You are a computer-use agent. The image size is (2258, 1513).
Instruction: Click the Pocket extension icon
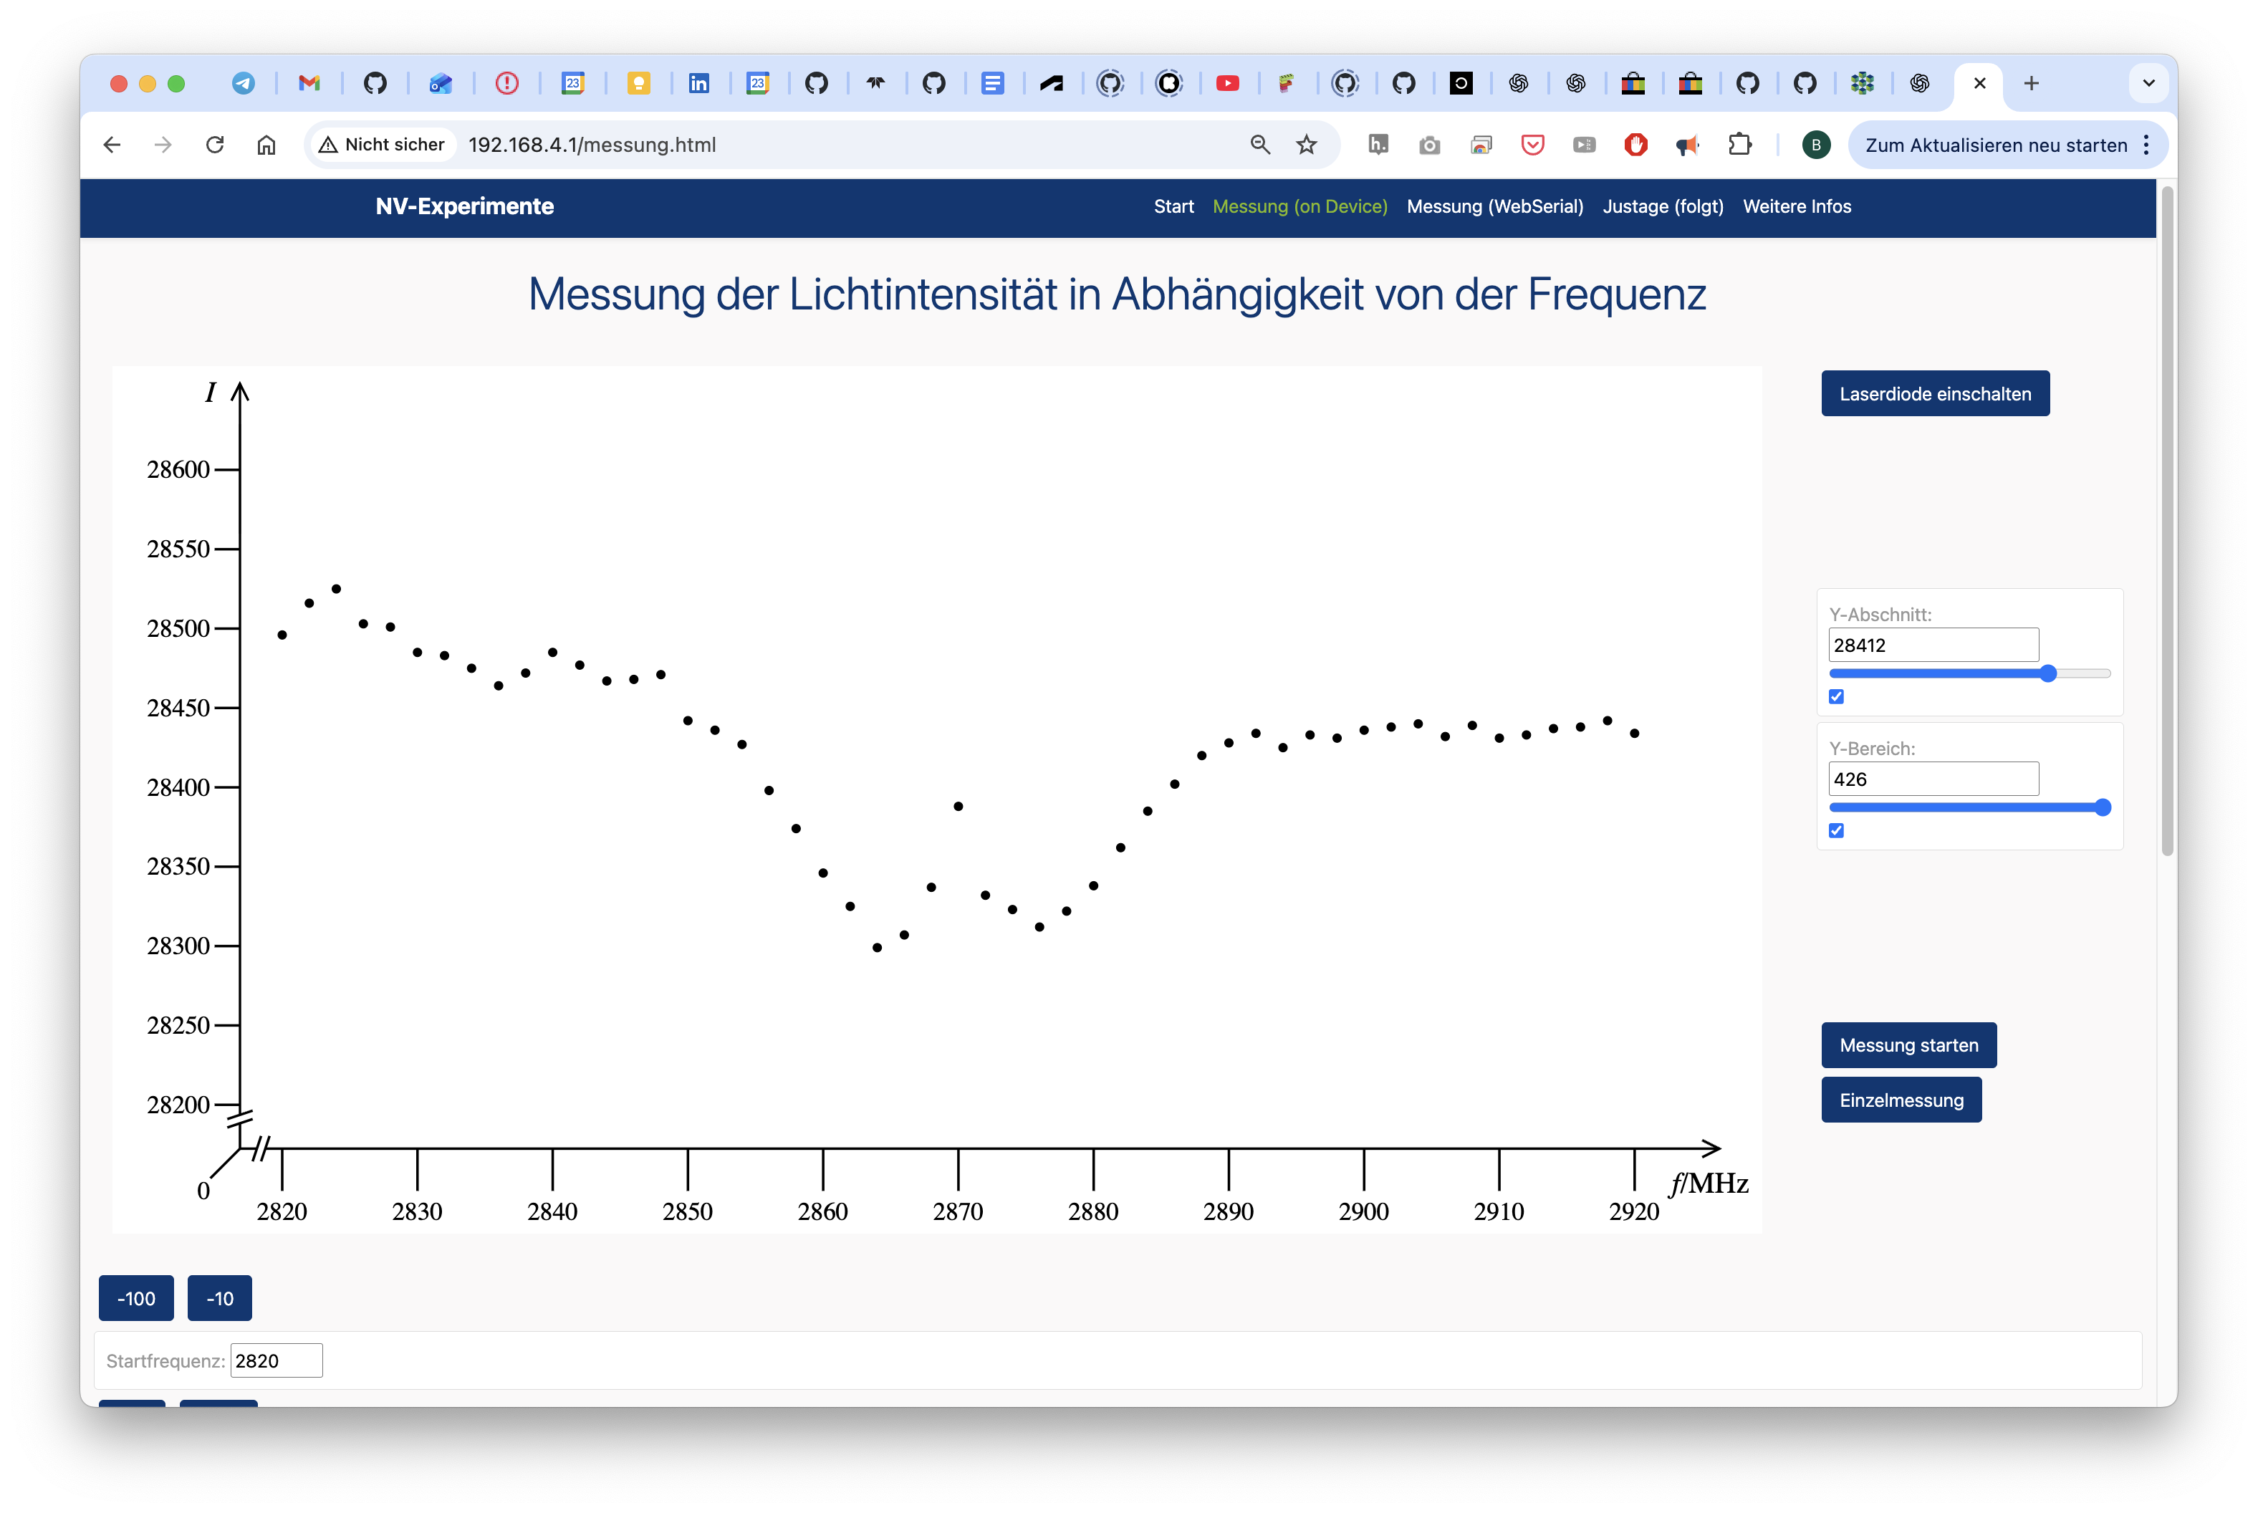(1532, 145)
